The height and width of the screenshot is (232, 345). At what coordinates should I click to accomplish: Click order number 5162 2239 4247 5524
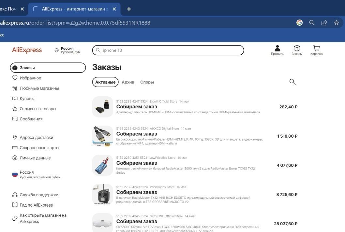(x=132, y=102)
